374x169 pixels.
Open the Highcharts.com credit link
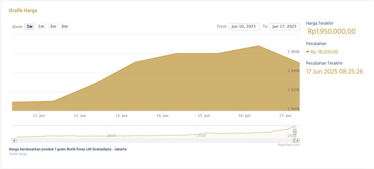click(289, 145)
